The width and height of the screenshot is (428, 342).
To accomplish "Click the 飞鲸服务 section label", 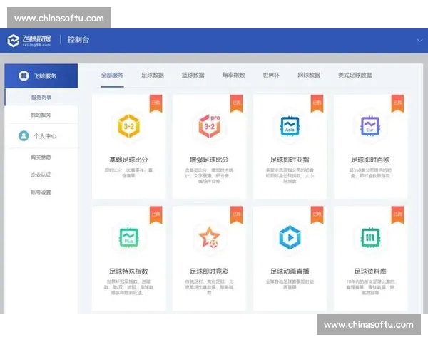I will tap(45, 76).
